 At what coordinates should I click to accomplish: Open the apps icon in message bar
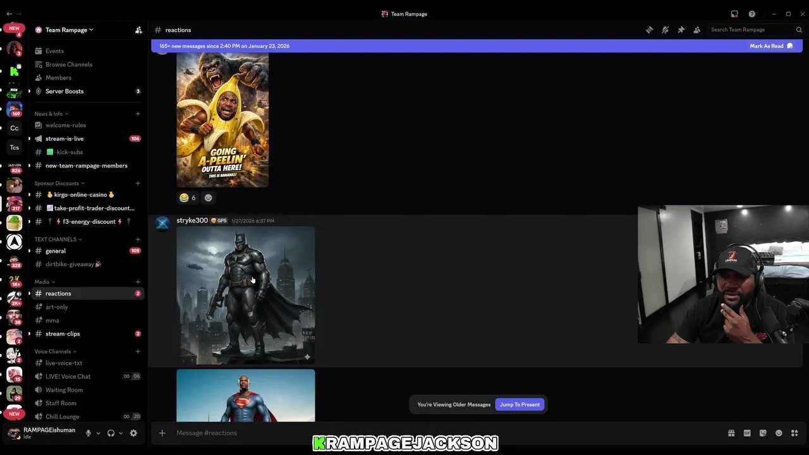click(x=794, y=433)
